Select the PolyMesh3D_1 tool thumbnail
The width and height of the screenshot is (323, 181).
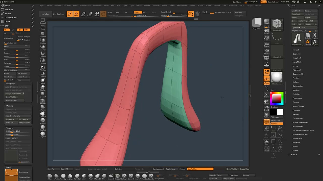click(298, 39)
